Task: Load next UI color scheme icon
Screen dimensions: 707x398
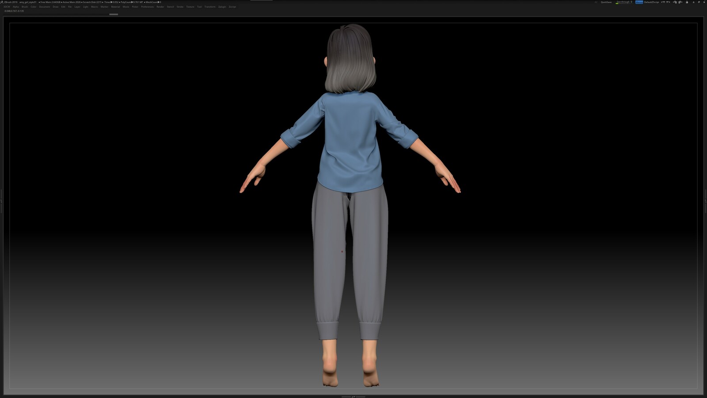Action: [680, 2]
